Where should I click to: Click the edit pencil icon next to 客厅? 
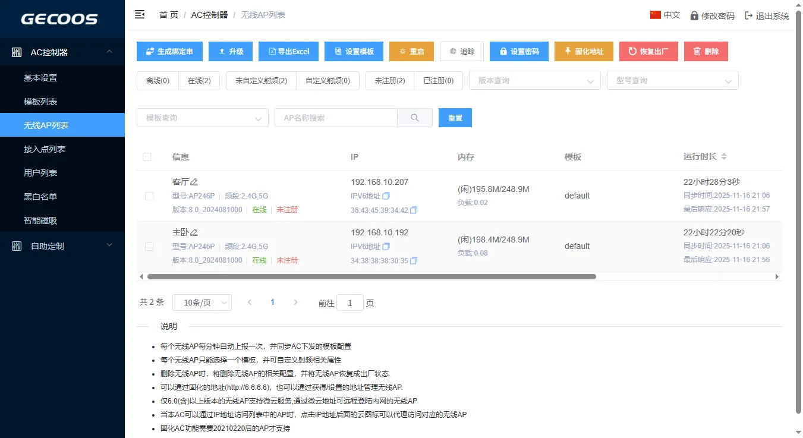[x=194, y=182]
